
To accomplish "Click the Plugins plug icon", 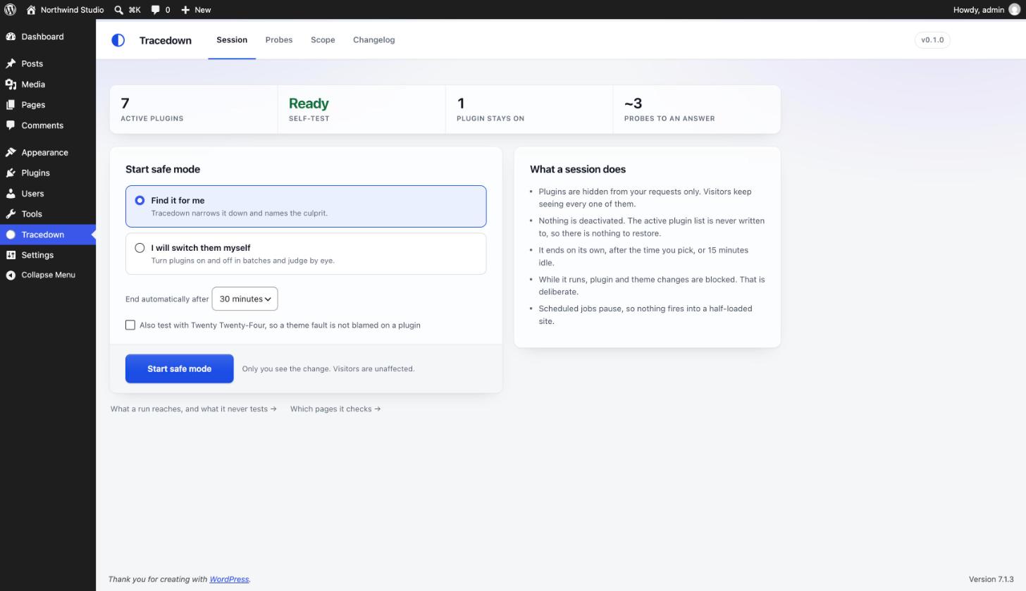I will (x=11, y=173).
